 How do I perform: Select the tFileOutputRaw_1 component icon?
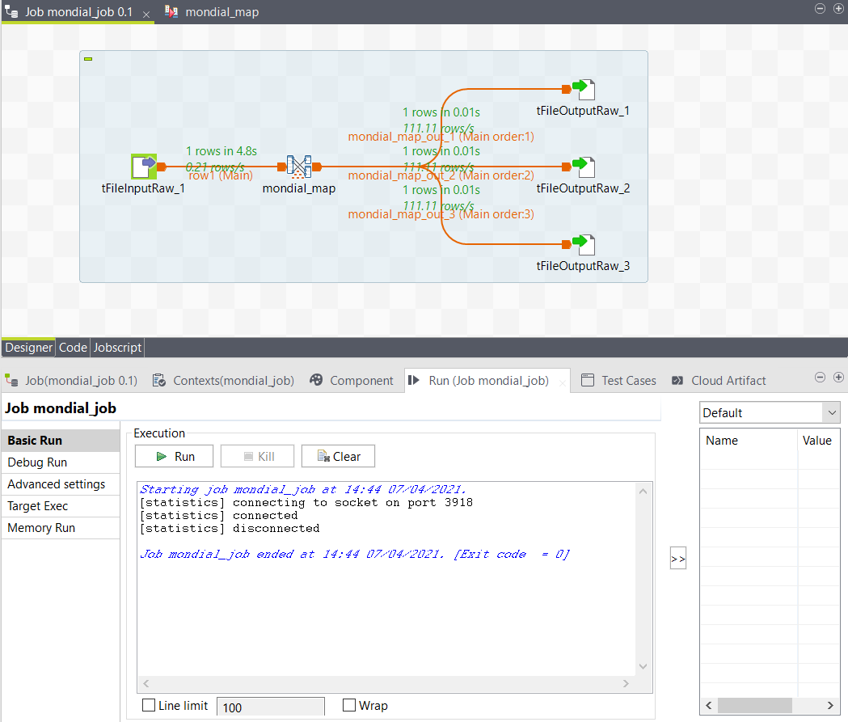584,90
